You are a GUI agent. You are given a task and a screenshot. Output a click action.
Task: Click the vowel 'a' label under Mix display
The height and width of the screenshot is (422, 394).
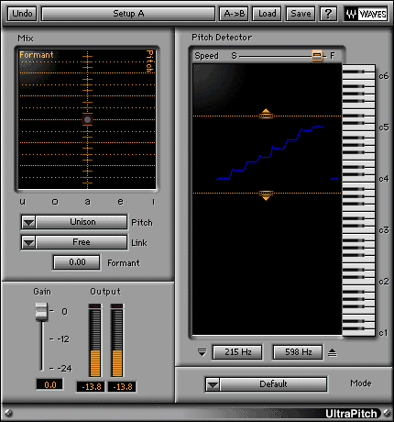[x=88, y=202]
